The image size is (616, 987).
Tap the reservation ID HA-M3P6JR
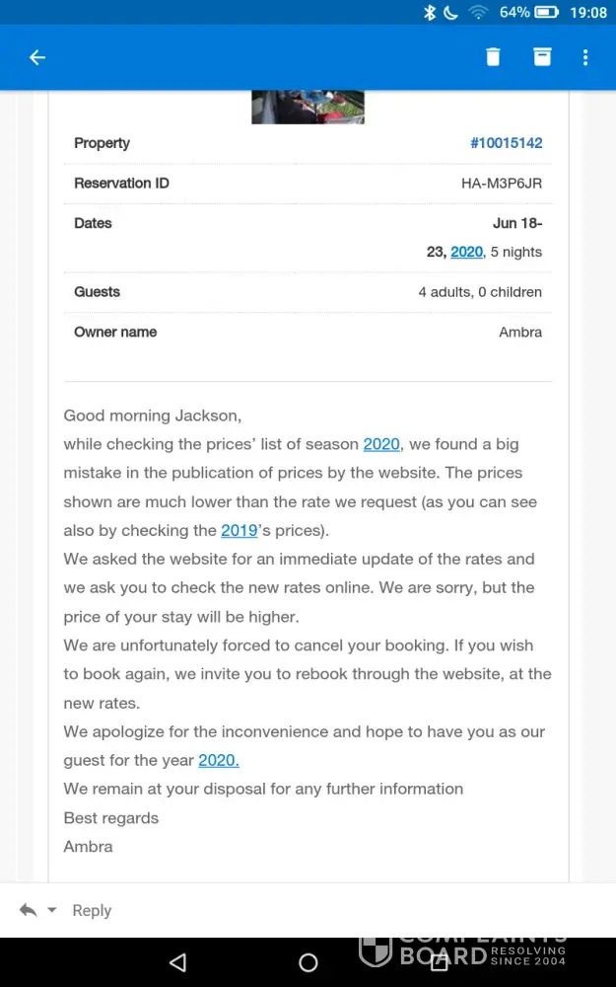[502, 184]
